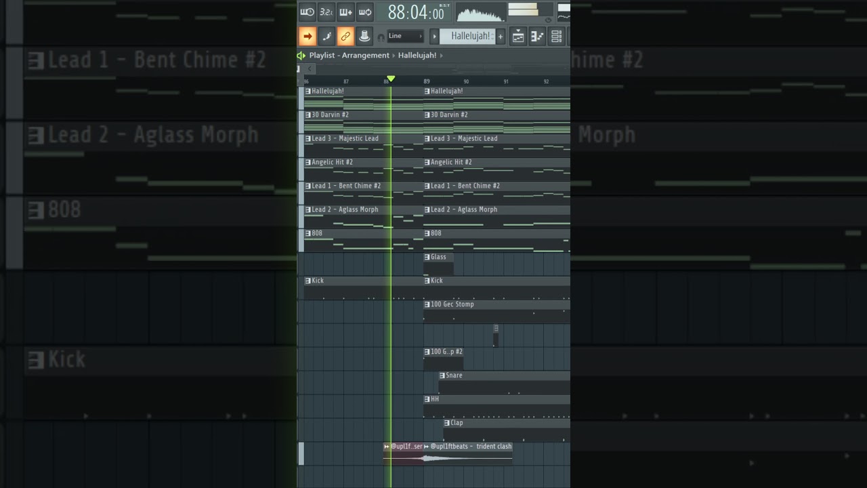This screenshot has width=867, height=488.
Task: Toggle the typing keyboard to piano icon
Action: [307, 12]
